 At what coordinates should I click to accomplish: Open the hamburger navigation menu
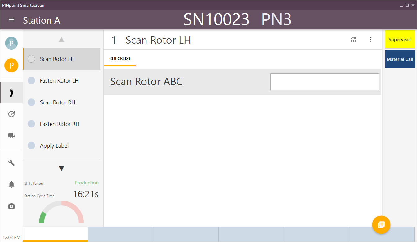(x=11, y=20)
